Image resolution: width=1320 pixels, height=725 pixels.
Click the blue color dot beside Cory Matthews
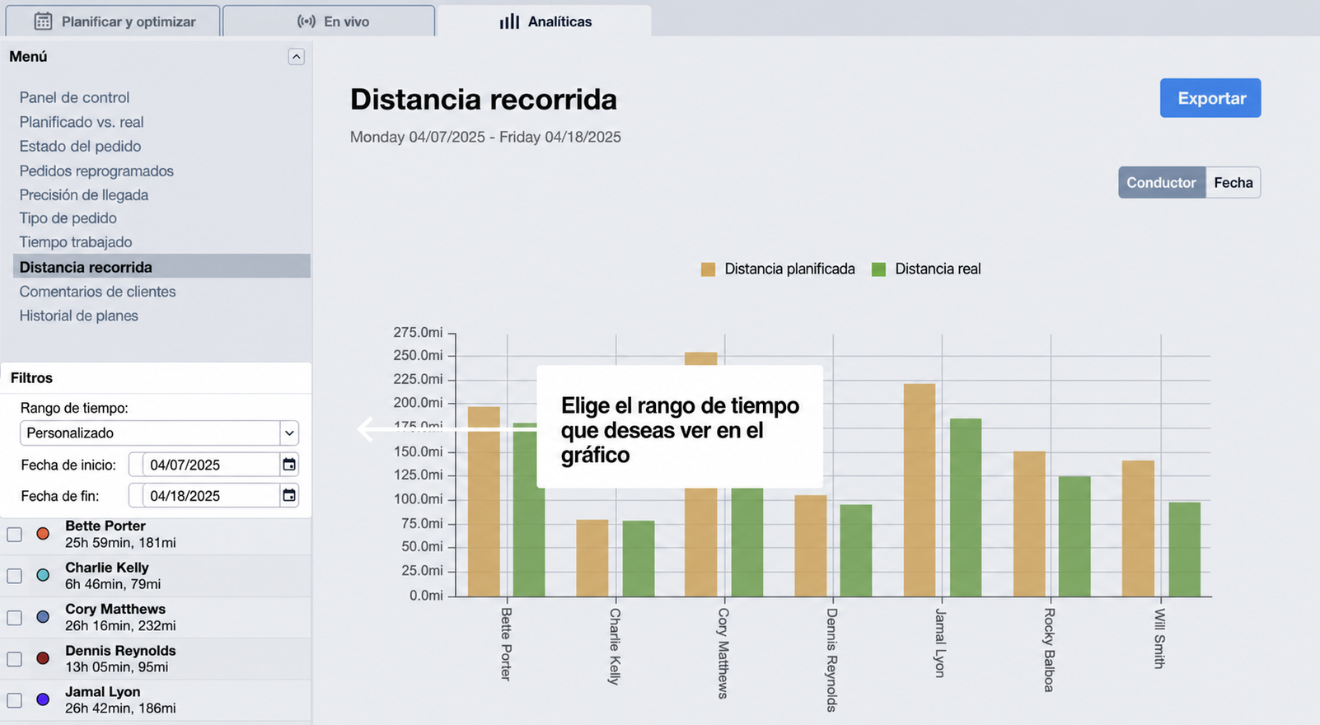click(43, 616)
